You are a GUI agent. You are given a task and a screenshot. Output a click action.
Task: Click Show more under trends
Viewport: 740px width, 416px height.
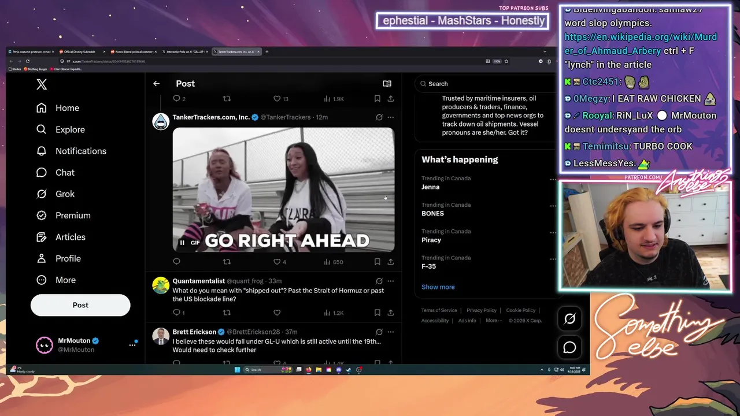point(438,287)
